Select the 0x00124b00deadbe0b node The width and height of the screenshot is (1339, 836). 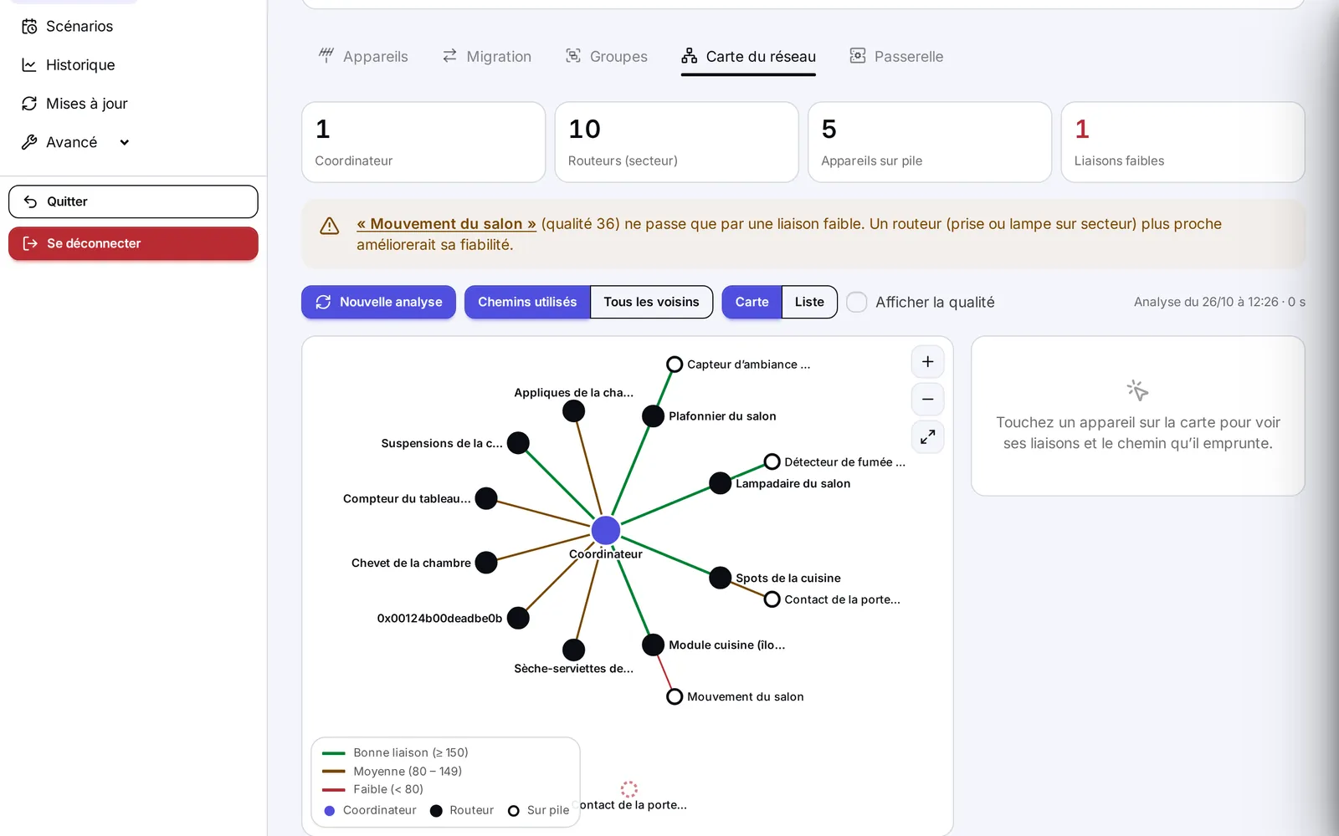coord(518,618)
